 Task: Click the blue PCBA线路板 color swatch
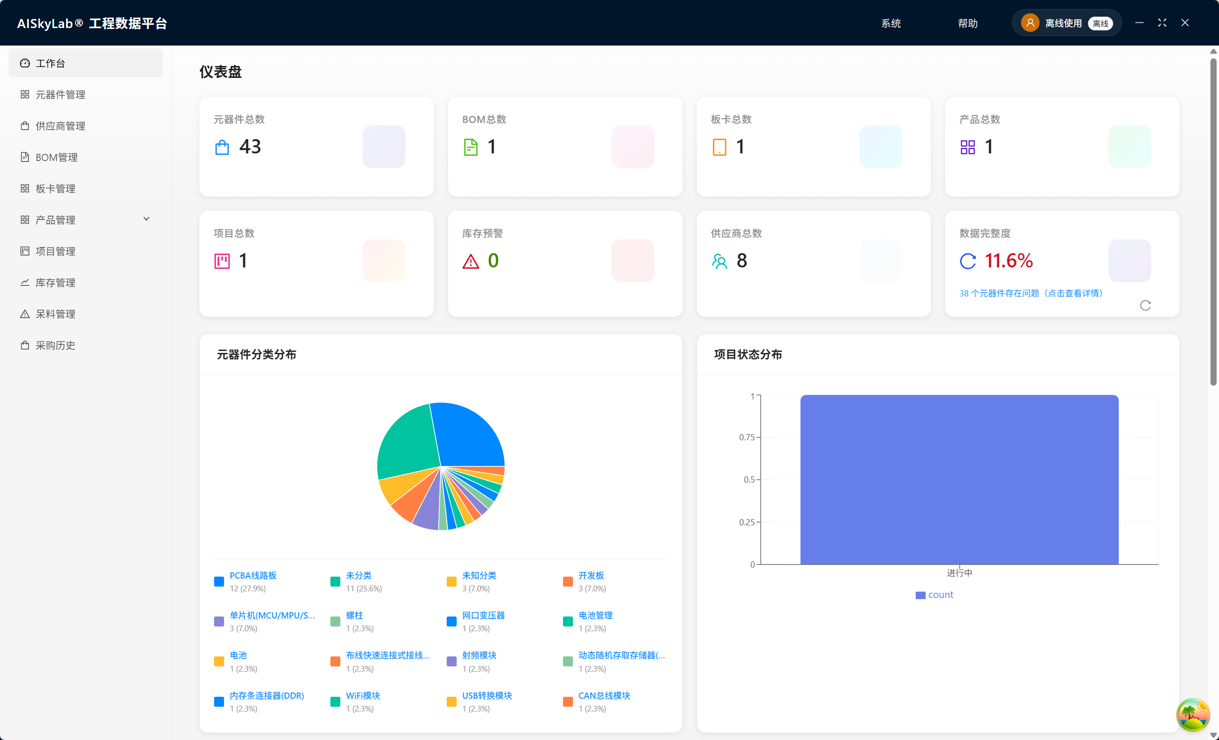point(219,581)
